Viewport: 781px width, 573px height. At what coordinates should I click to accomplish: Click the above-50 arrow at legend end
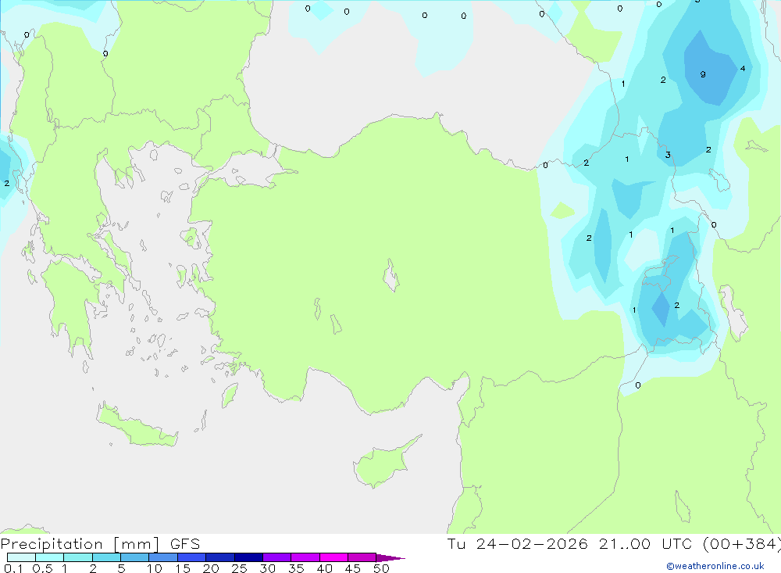coord(390,557)
